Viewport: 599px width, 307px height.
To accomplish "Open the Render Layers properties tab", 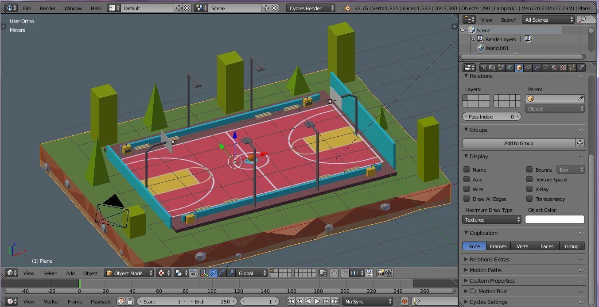I will tap(492, 68).
